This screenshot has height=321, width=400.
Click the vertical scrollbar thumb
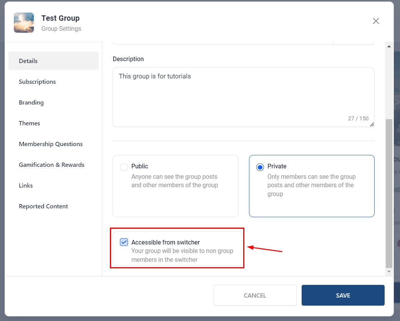point(389,192)
